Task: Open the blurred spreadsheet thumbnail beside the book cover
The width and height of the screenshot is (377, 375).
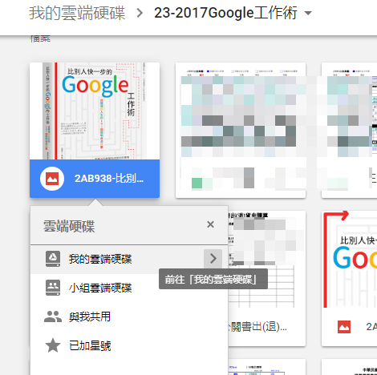Action: click(x=241, y=131)
